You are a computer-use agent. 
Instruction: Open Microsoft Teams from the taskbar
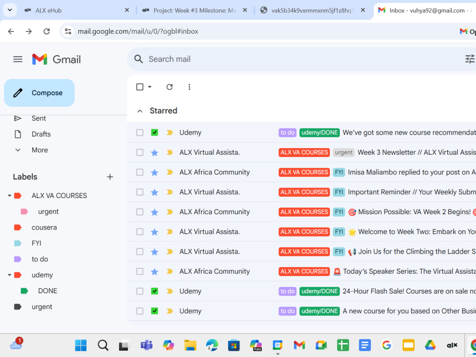pos(146,345)
